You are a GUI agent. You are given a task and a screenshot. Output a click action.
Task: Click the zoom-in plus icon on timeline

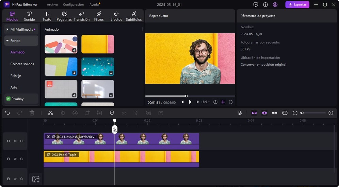[330, 113]
